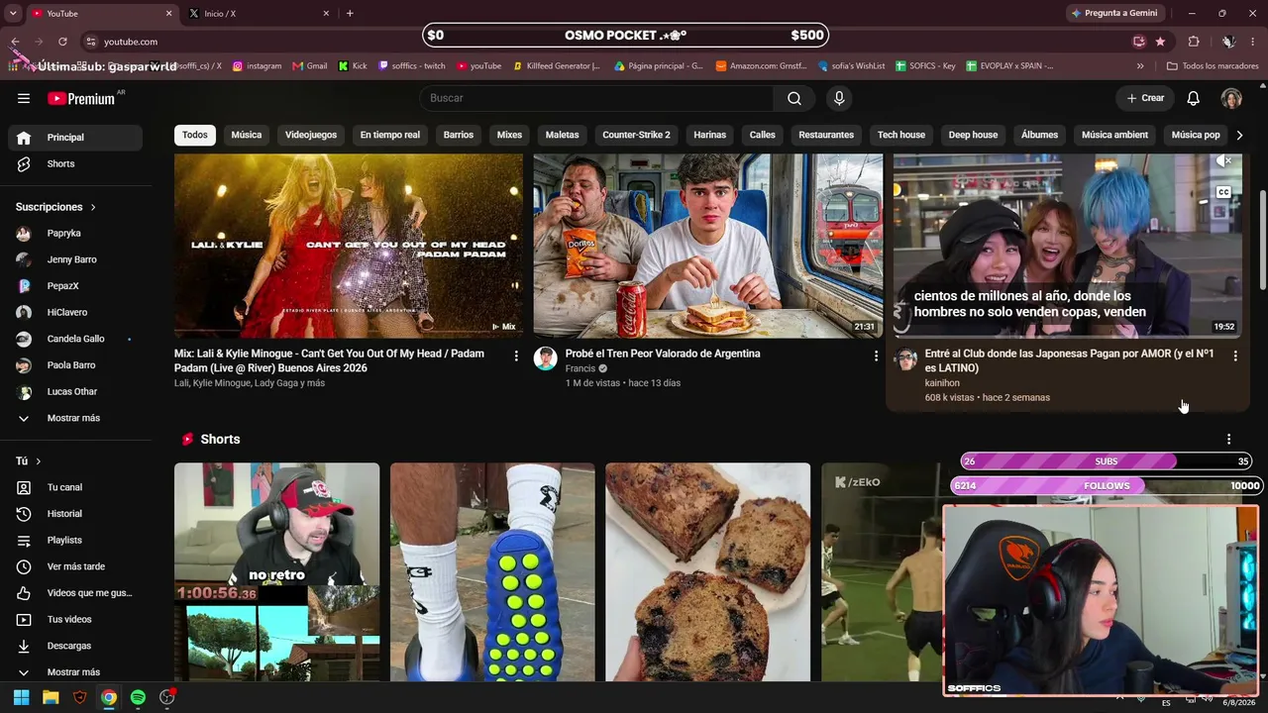1268x713 pixels.
Task: Start voice search with the microphone
Action: (839, 98)
